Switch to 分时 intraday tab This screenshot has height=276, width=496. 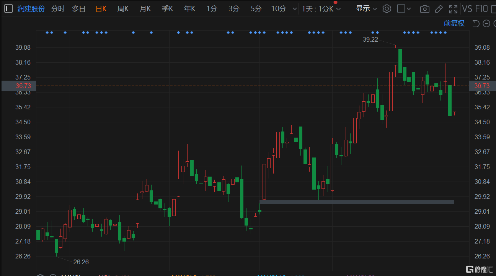pos(58,9)
